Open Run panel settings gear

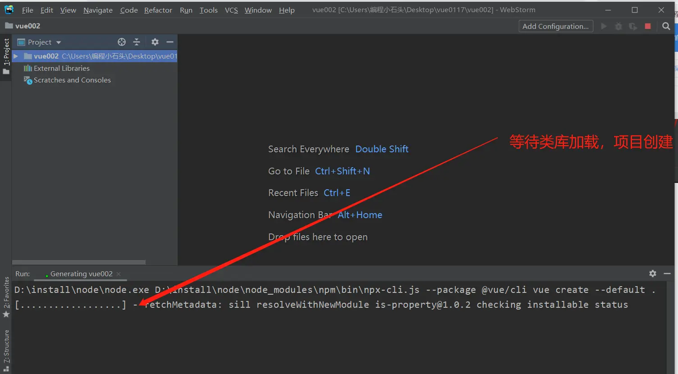(653, 274)
